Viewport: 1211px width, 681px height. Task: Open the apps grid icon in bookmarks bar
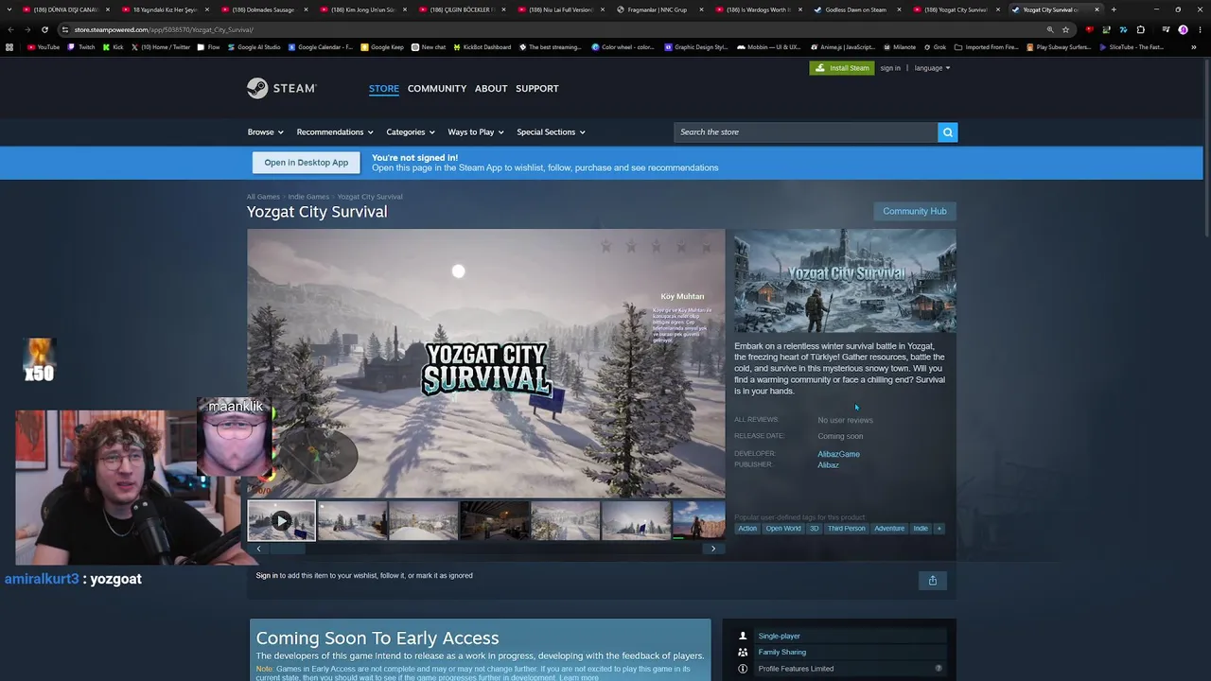(x=9, y=47)
